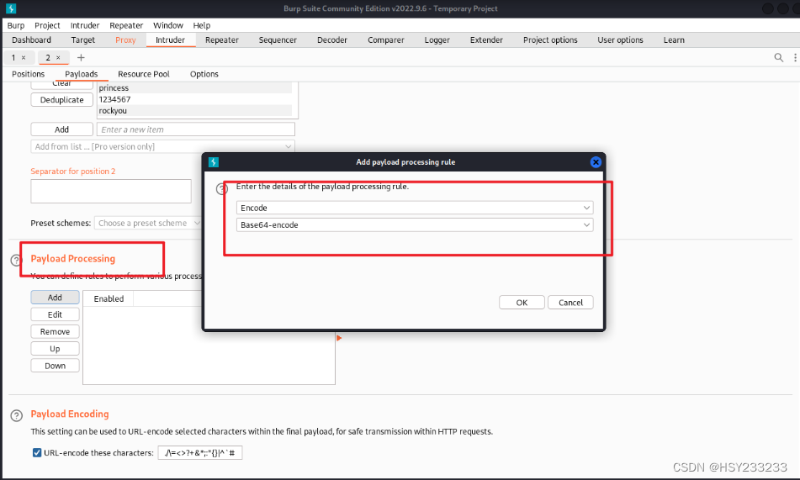The height and width of the screenshot is (480, 800).
Task: Click the Payload Encoding help icon
Action: click(17, 416)
